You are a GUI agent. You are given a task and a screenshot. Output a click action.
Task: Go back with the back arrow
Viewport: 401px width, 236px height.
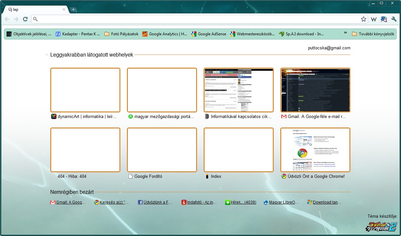coord(7,19)
